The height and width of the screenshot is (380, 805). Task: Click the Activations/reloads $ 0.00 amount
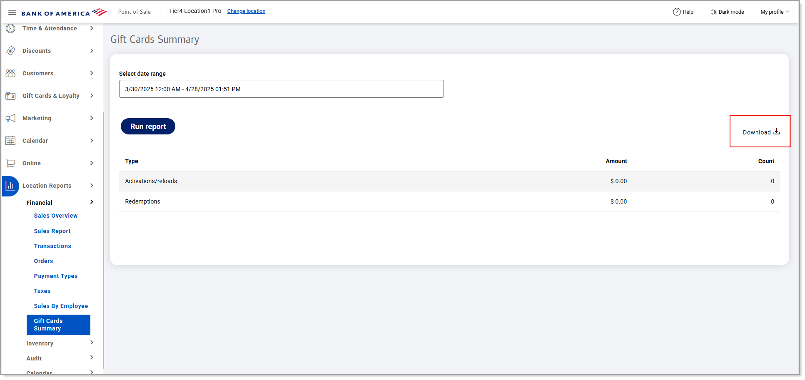tap(618, 181)
